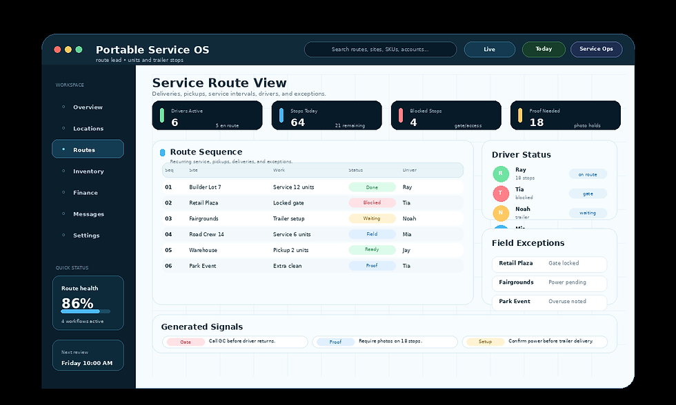Click the yellow Proof Needed indicator bar
This screenshot has height=405, width=676.
[x=520, y=115]
